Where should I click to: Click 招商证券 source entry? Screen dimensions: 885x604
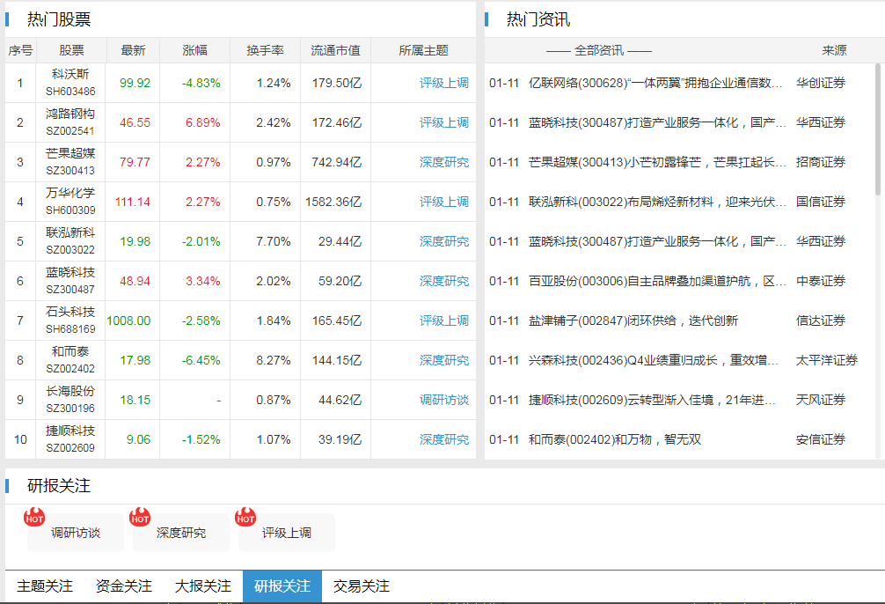821,162
